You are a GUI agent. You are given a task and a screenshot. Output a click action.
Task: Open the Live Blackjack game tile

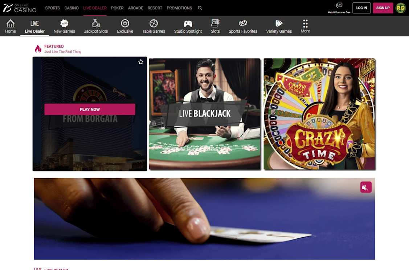[x=205, y=114]
